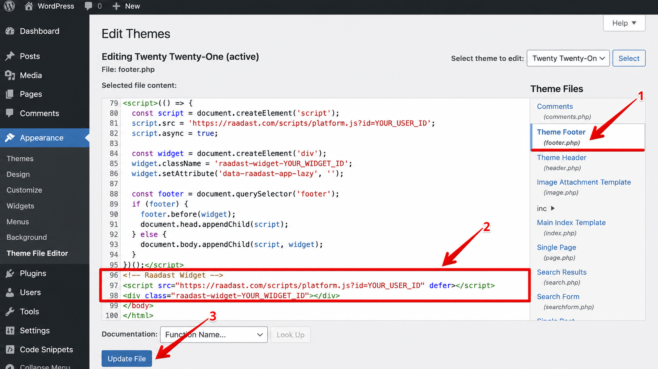The image size is (658, 369).
Task: Open the Help dropdown tab
Action: click(x=624, y=23)
